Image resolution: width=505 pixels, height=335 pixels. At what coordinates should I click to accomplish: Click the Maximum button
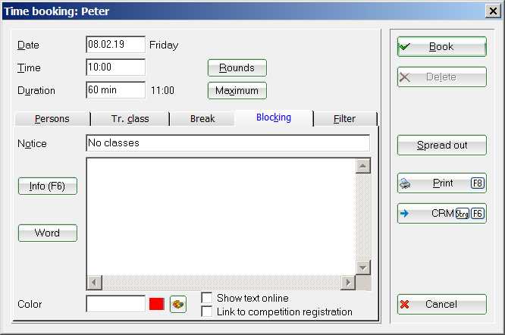237,90
